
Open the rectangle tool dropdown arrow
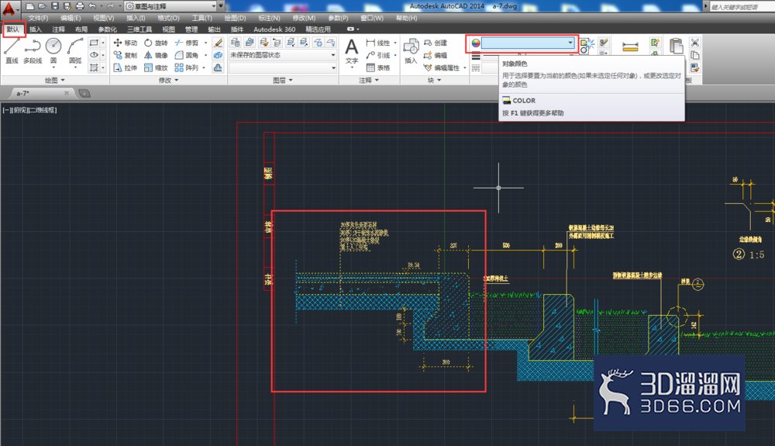tap(103, 43)
